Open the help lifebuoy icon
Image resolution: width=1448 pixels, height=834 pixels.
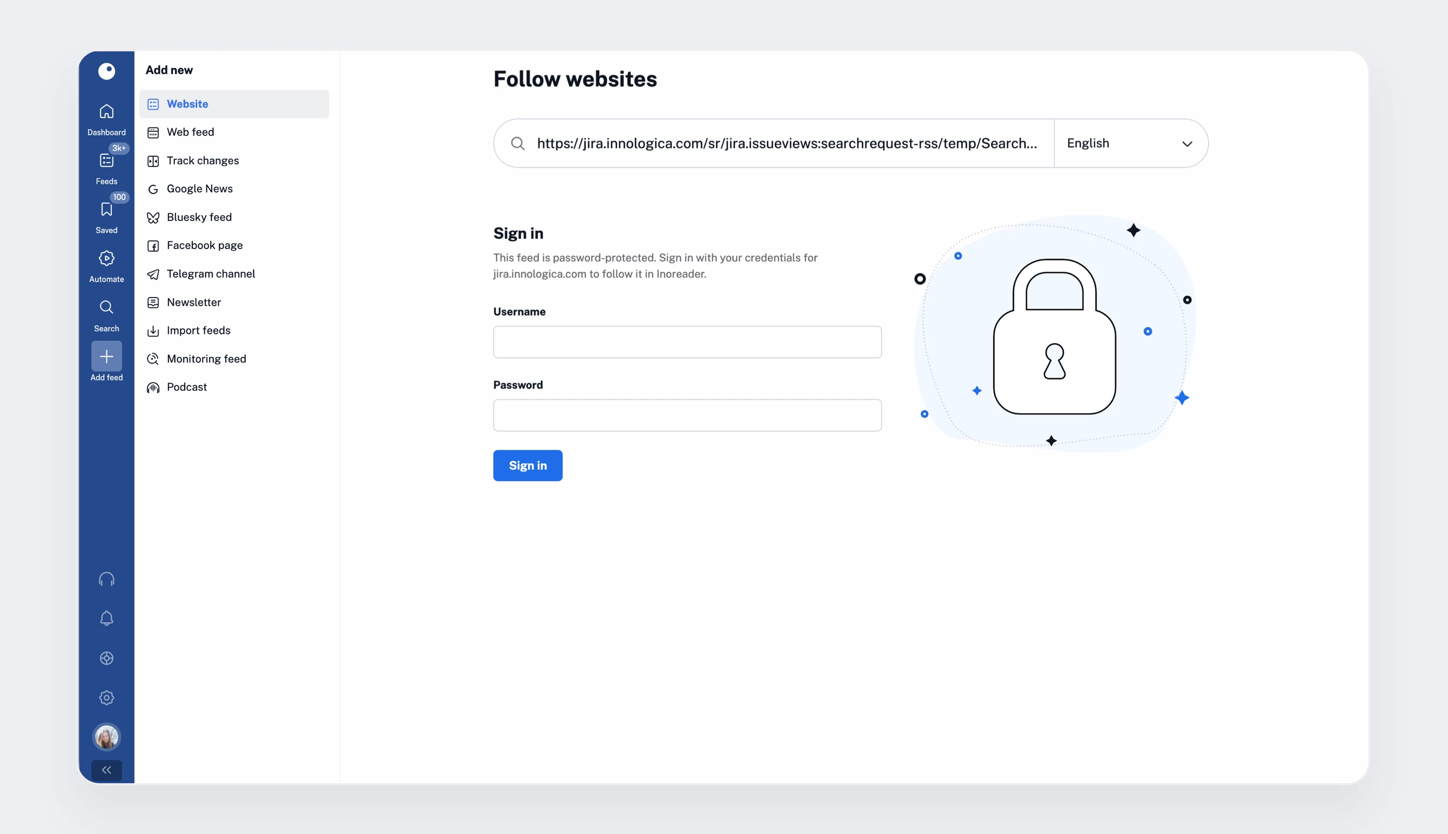click(x=106, y=658)
